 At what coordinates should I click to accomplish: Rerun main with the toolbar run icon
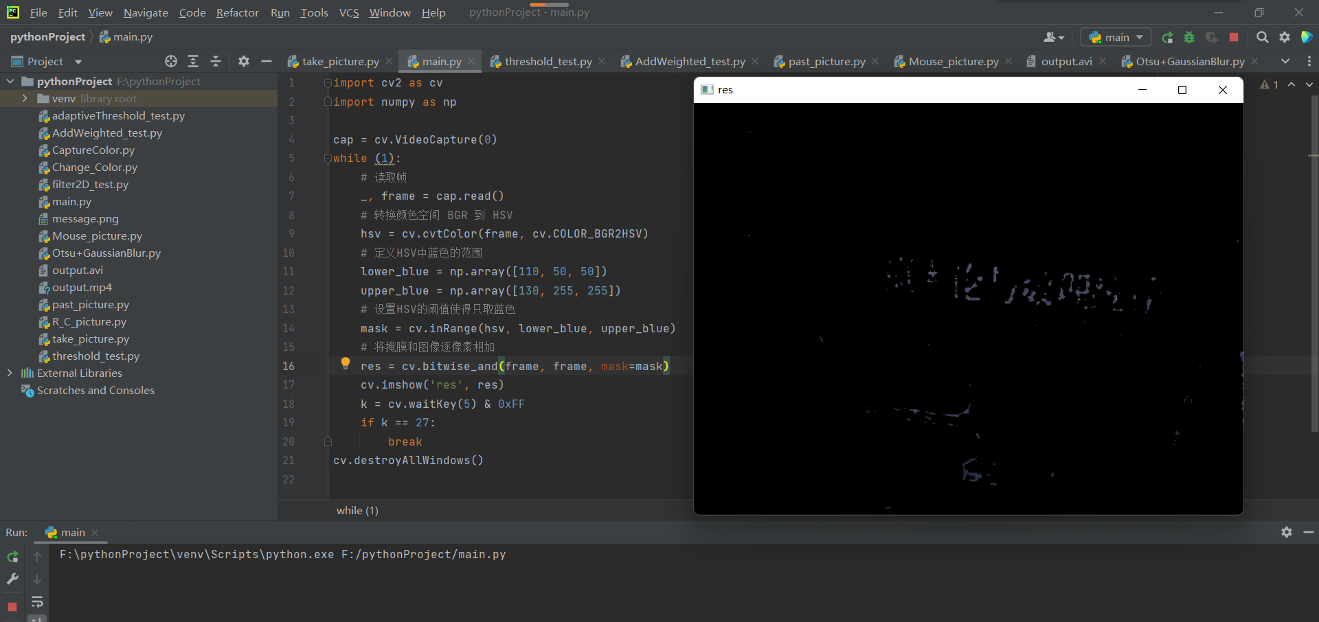pyautogui.click(x=1167, y=38)
